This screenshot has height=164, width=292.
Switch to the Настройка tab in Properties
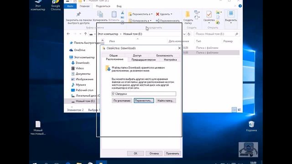click(170, 60)
